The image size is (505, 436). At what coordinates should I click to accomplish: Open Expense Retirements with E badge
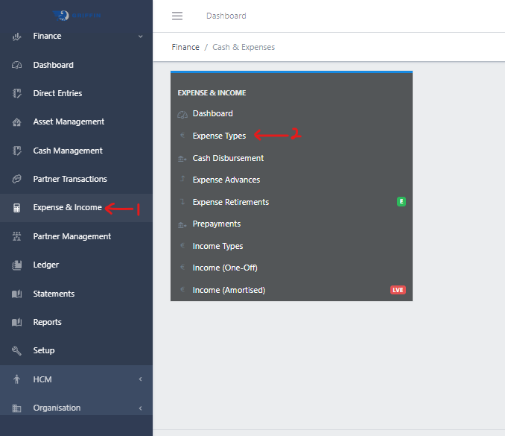coord(230,202)
